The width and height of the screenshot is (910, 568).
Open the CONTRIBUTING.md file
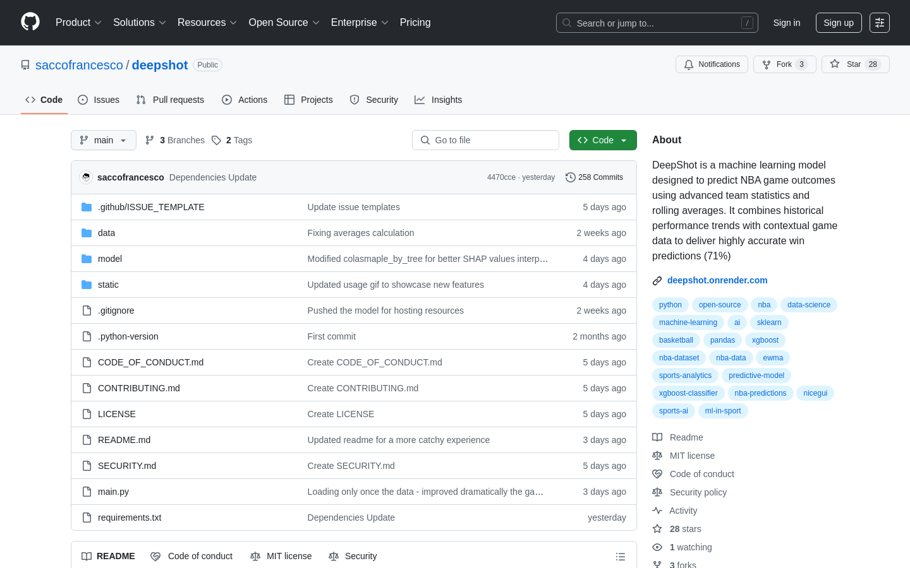tap(139, 388)
